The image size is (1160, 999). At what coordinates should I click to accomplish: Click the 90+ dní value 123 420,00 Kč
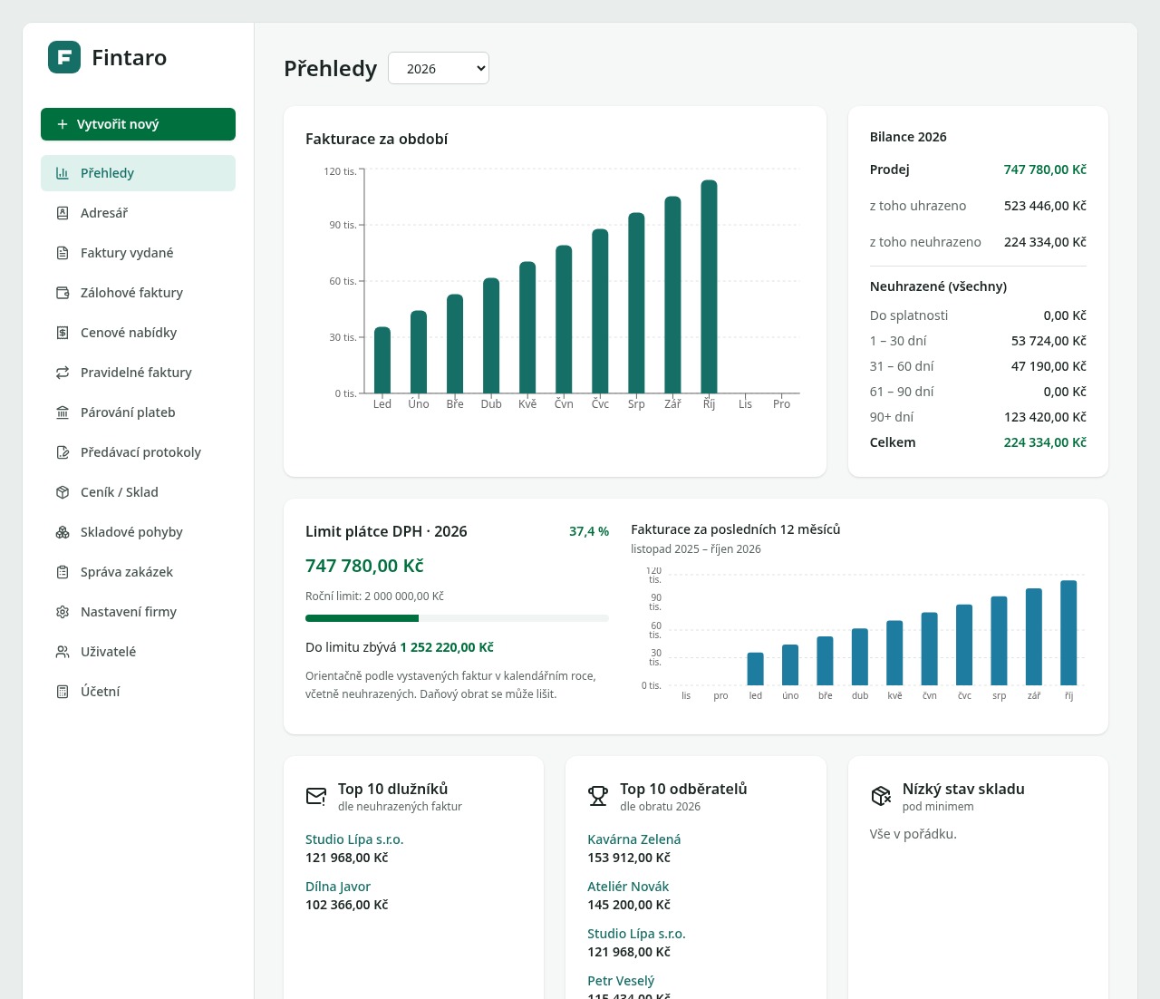click(1045, 417)
